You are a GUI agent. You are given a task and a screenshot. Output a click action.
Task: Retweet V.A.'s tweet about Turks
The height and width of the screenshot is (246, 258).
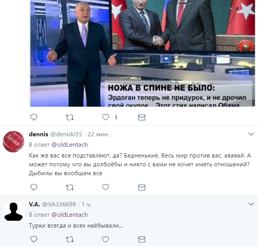tap(70, 239)
